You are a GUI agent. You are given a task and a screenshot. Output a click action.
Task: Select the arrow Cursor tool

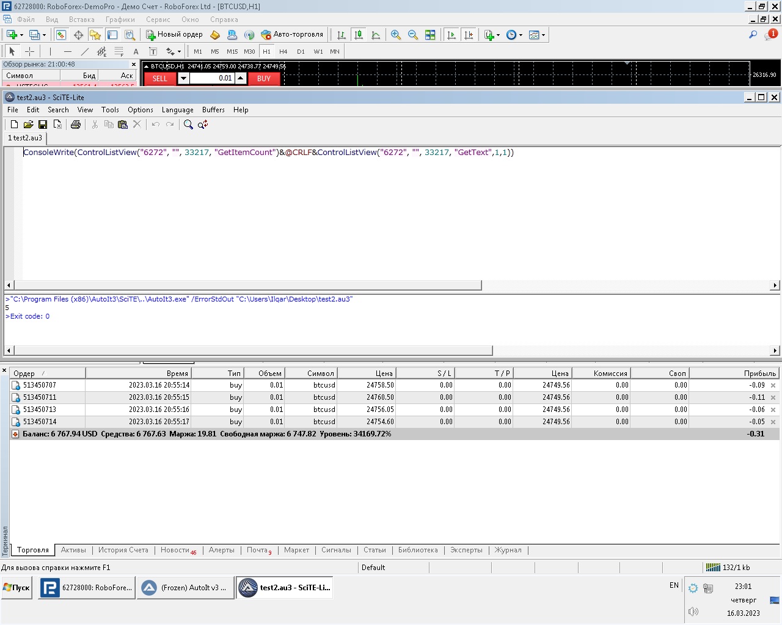tap(12, 51)
